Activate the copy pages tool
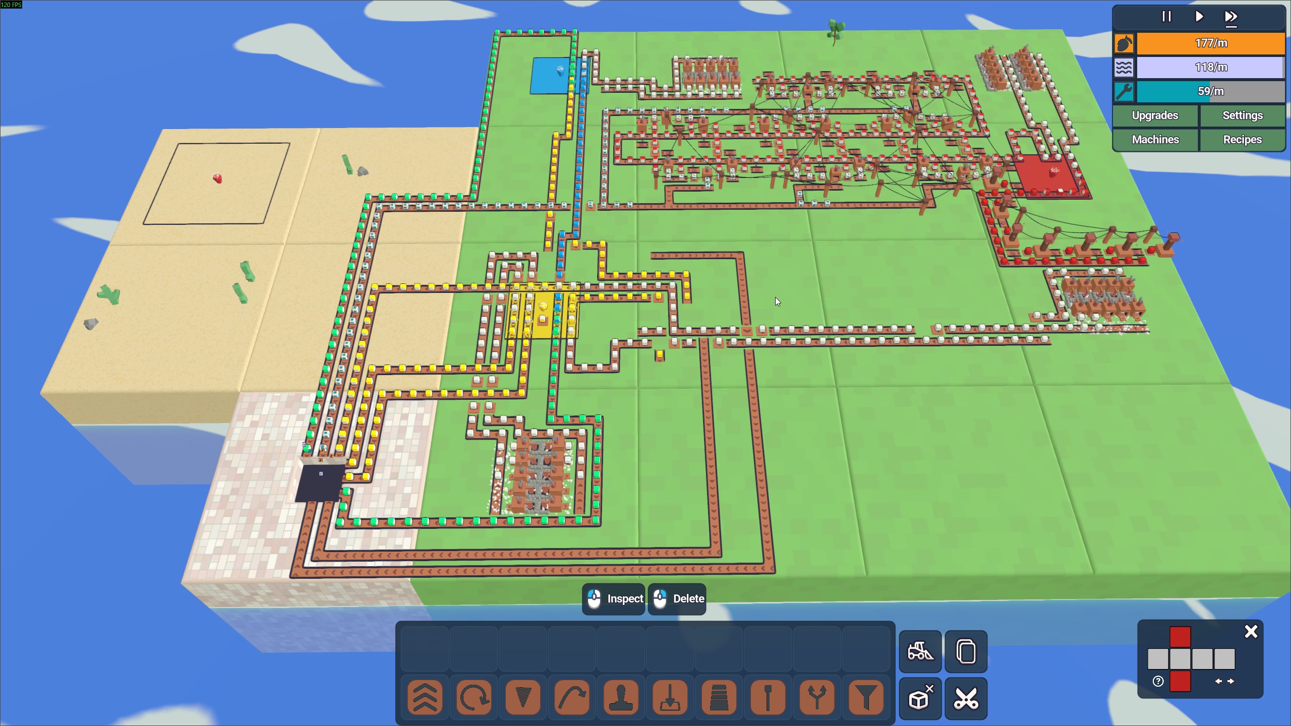Image resolution: width=1291 pixels, height=726 pixels. [x=966, y=651]
